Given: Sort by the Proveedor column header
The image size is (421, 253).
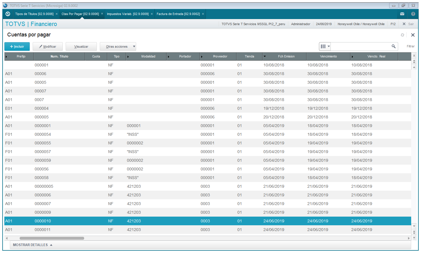Looking at the screenshot, I should (218, 56).
